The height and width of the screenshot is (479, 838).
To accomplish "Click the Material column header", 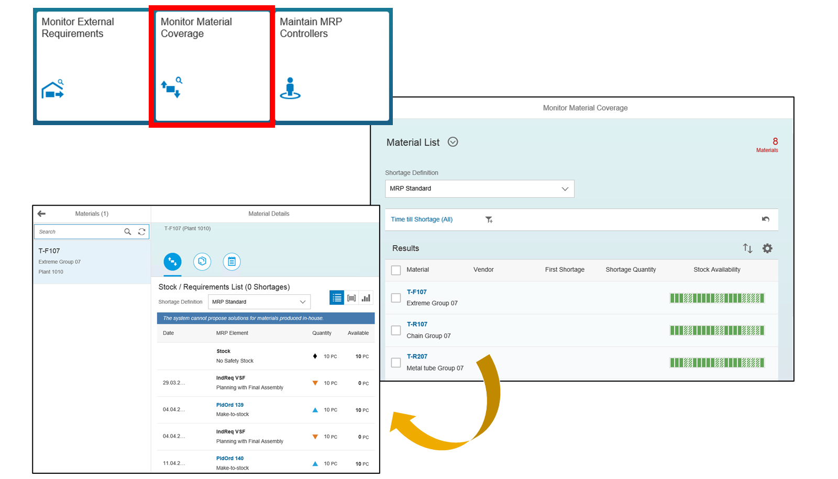I will 418,270.
